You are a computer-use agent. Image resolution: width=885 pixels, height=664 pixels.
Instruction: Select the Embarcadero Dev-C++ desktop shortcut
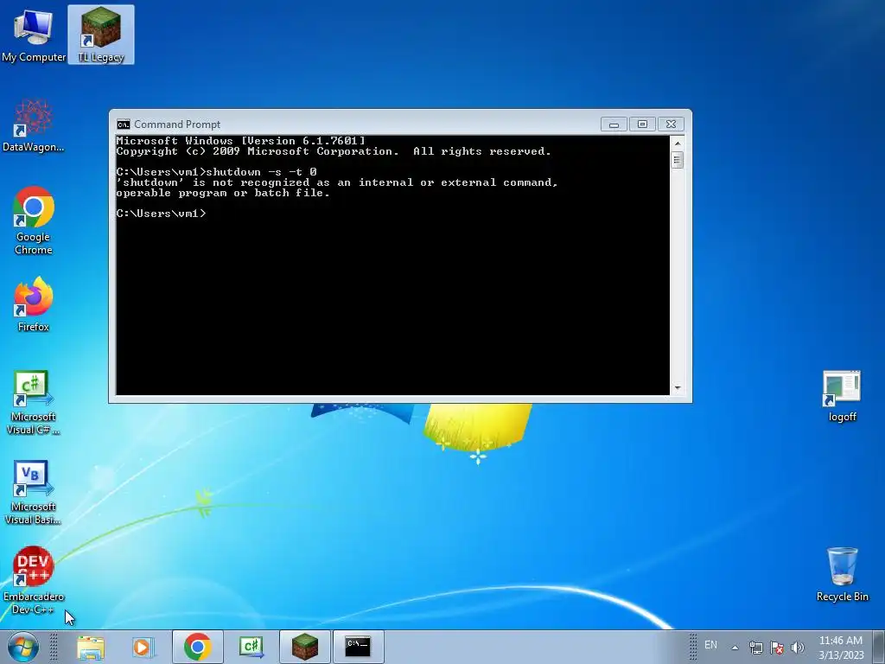pos(34,581)
